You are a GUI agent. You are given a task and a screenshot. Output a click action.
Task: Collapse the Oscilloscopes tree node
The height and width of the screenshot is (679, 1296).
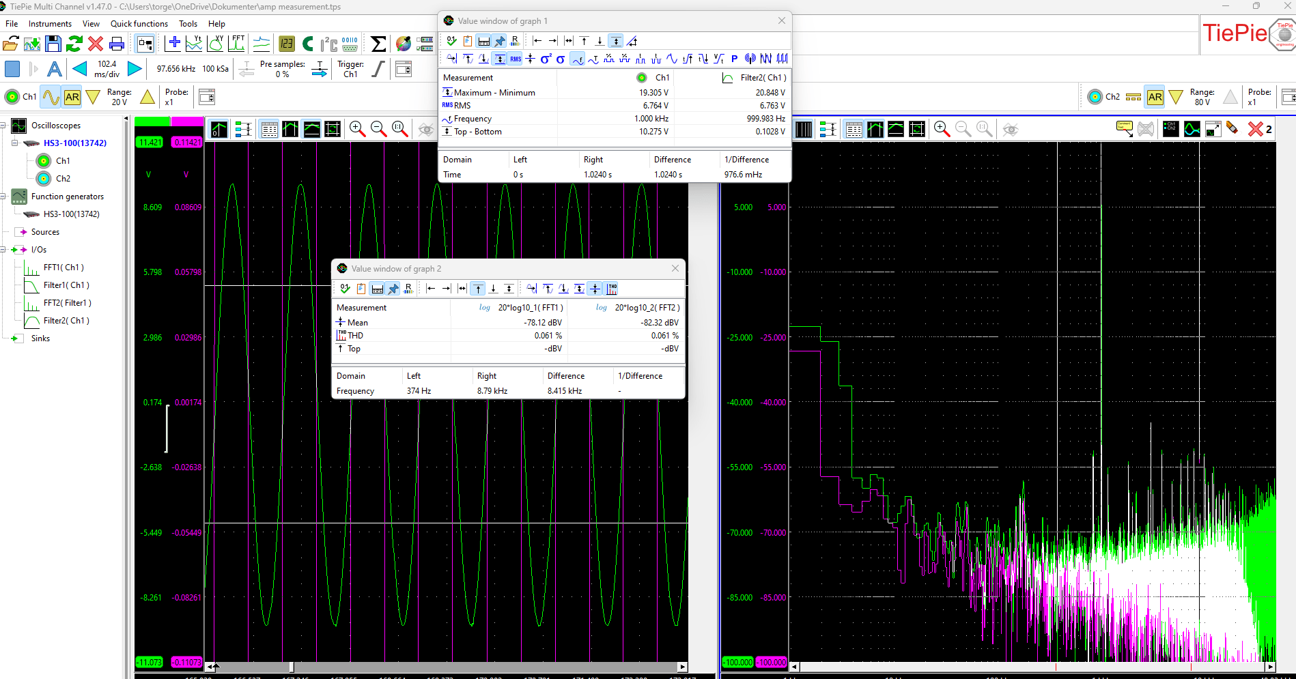pos(3,126)
